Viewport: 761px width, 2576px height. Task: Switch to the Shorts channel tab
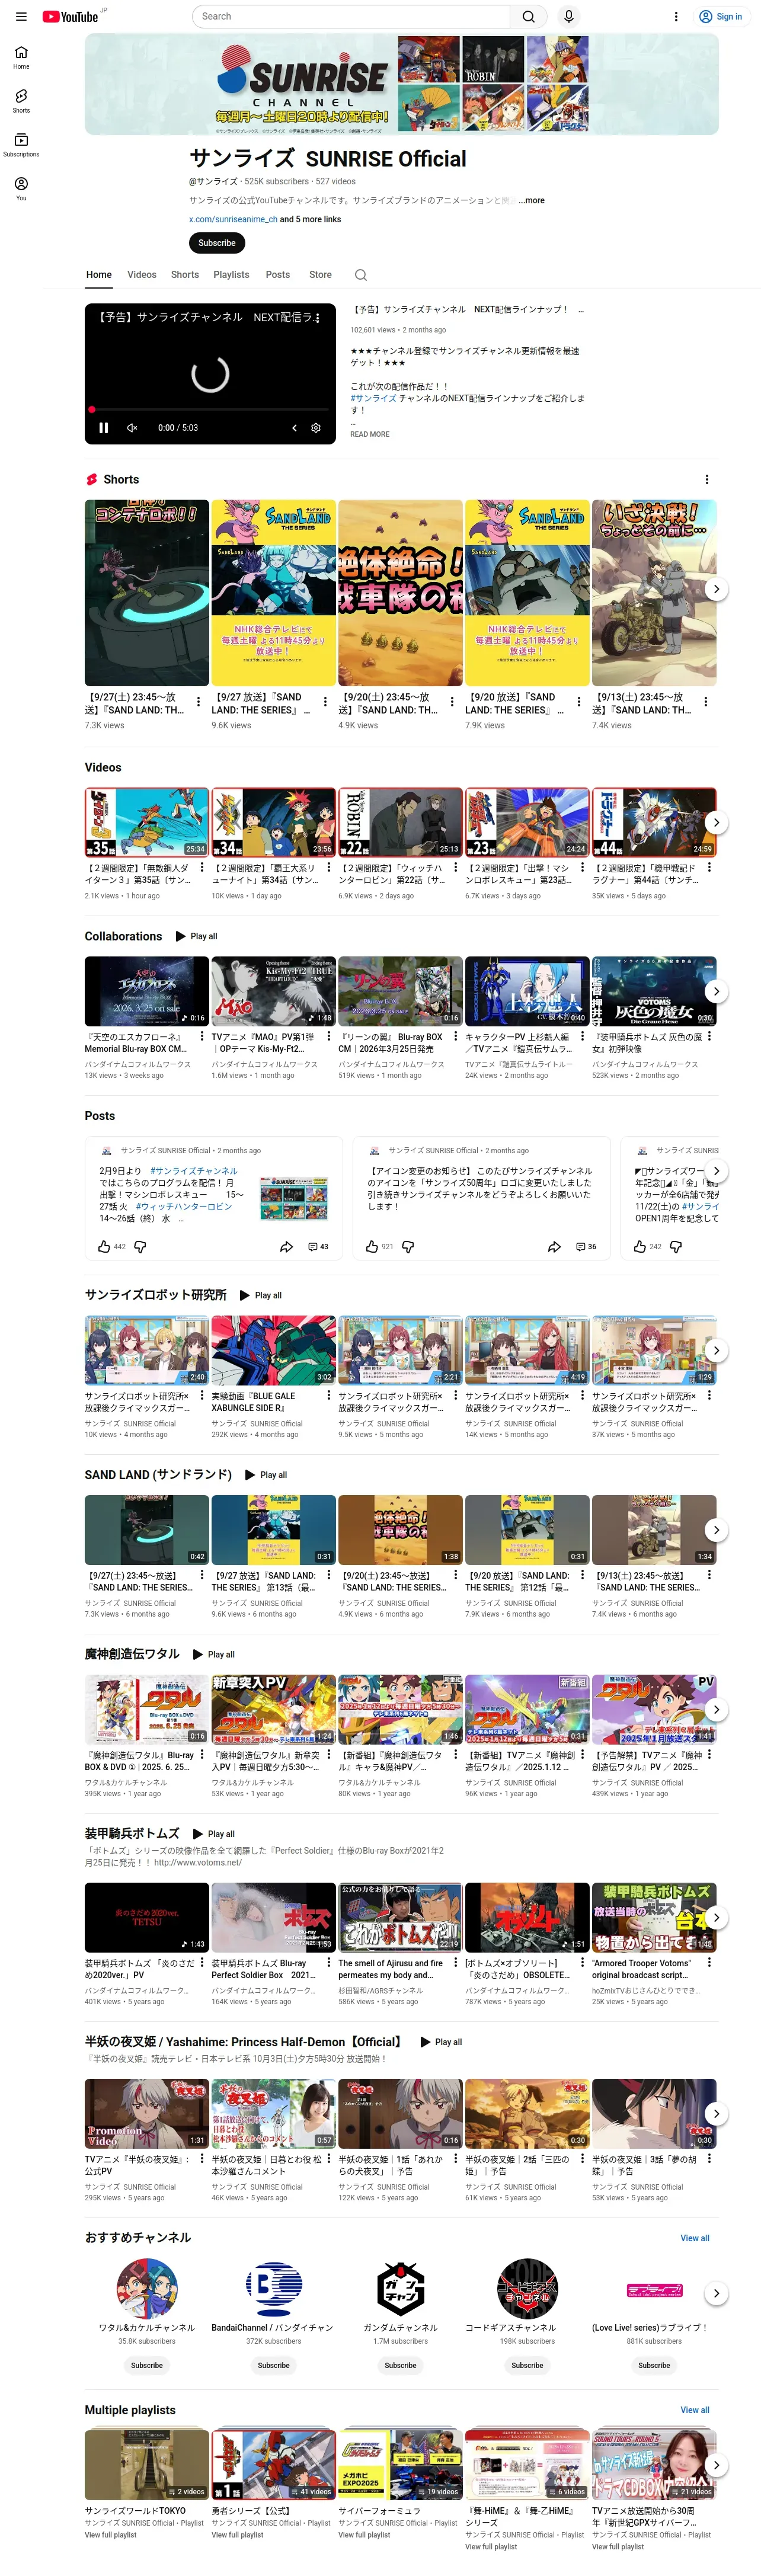tap(185, 275)
